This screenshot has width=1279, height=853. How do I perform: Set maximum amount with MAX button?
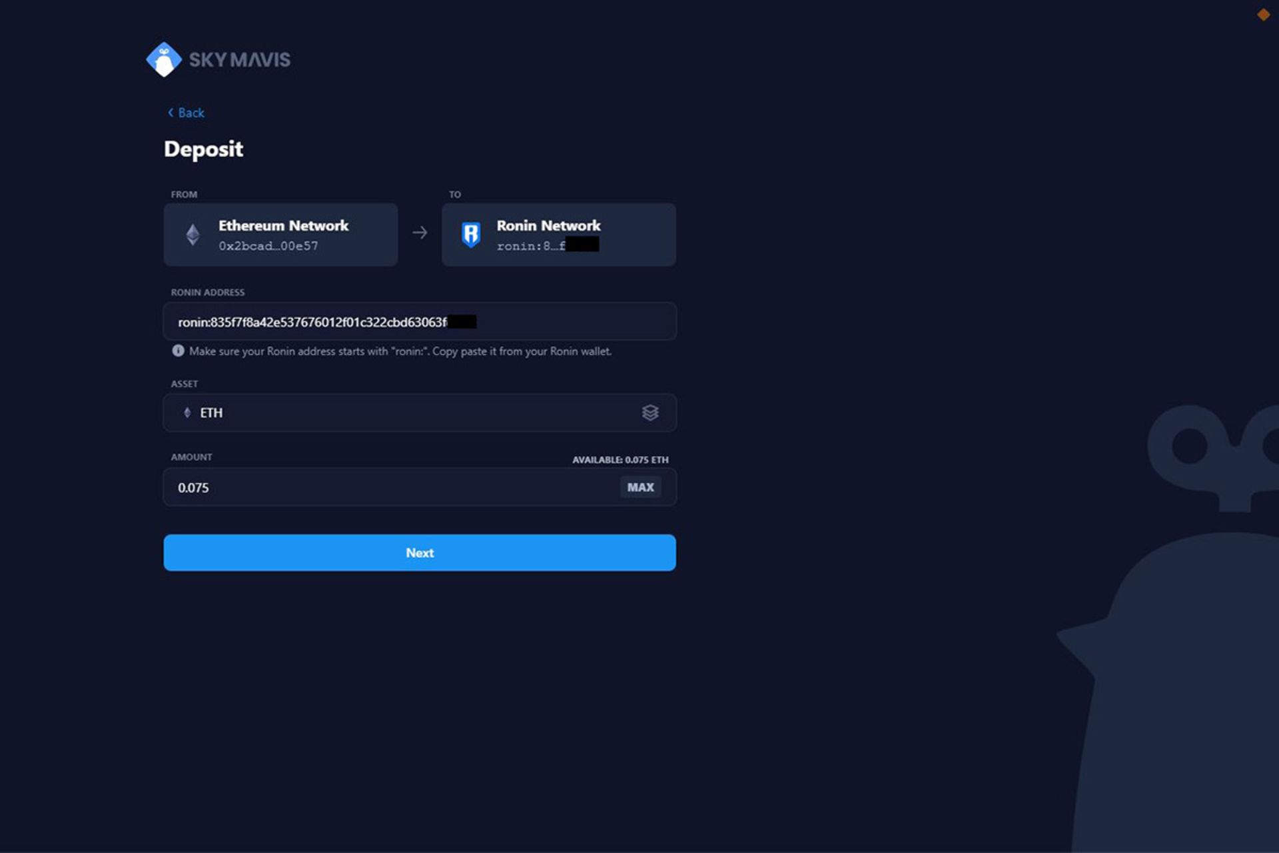[640, 487]
